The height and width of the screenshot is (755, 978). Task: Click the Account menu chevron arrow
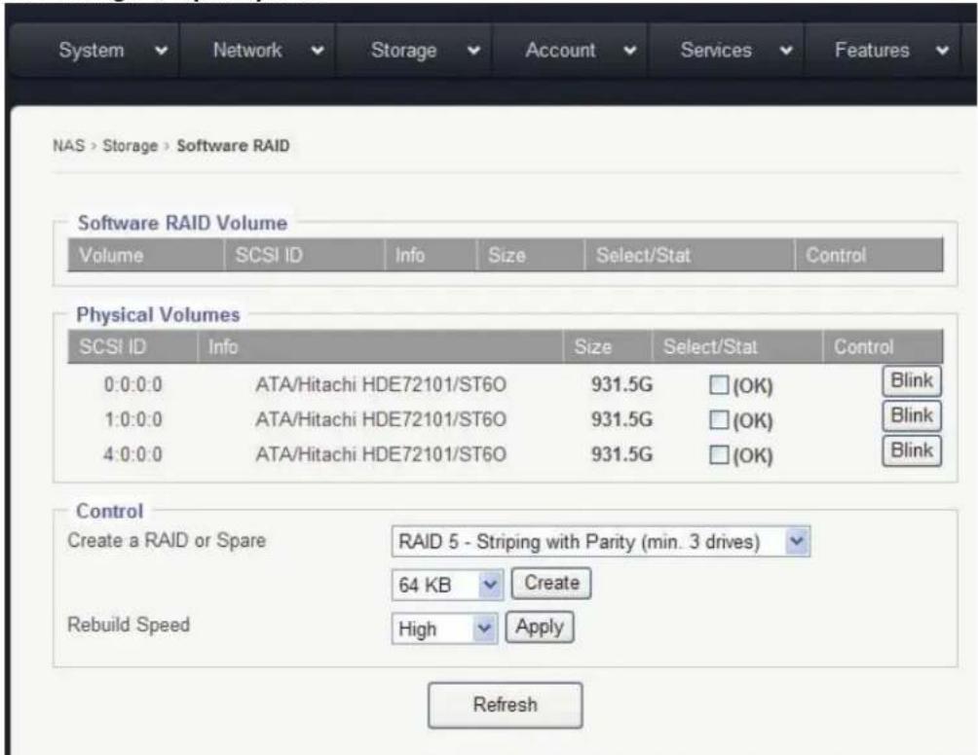pyautogui.click(x=630, y=51)
